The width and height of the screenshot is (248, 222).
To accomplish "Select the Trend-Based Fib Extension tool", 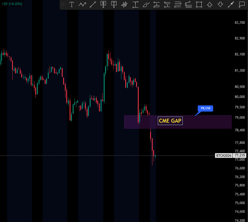I will pyautogui.click(x=188, y=4).
